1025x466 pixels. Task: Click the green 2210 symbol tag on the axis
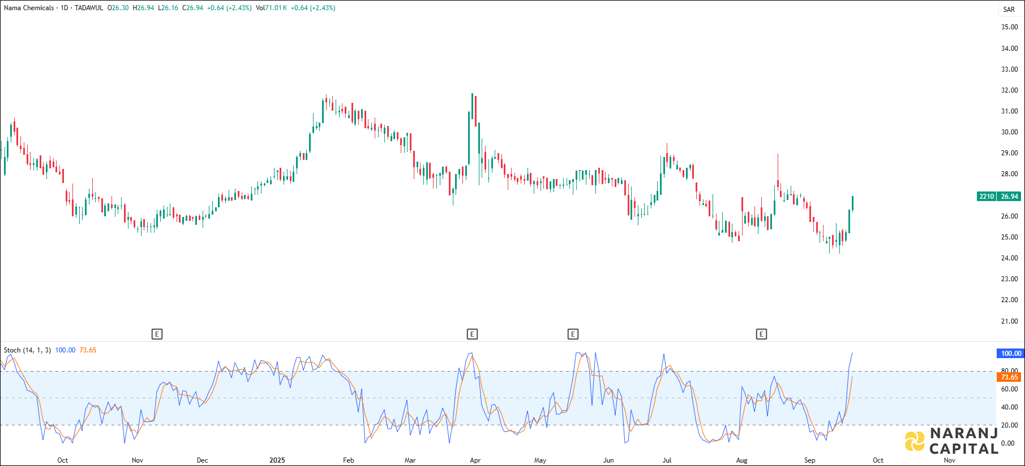coord(987,197)
